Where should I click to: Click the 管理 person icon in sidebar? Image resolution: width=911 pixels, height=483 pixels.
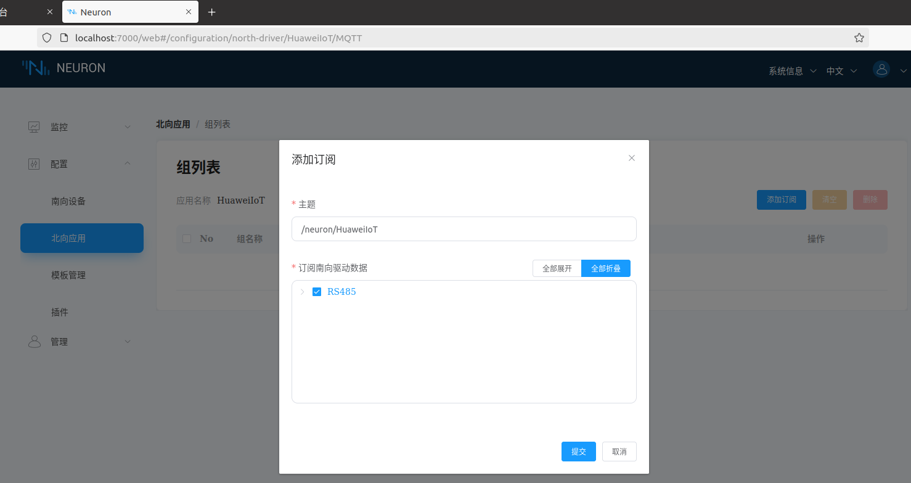point(34,342)
